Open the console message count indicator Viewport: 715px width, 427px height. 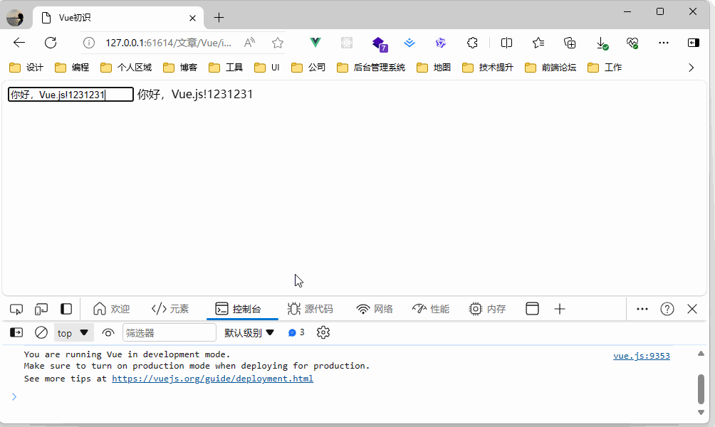pos(296,332)
